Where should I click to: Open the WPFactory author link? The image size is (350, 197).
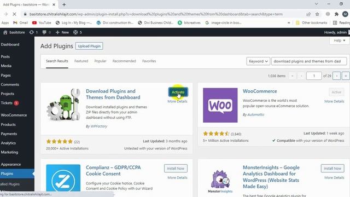tap(98, 126)
